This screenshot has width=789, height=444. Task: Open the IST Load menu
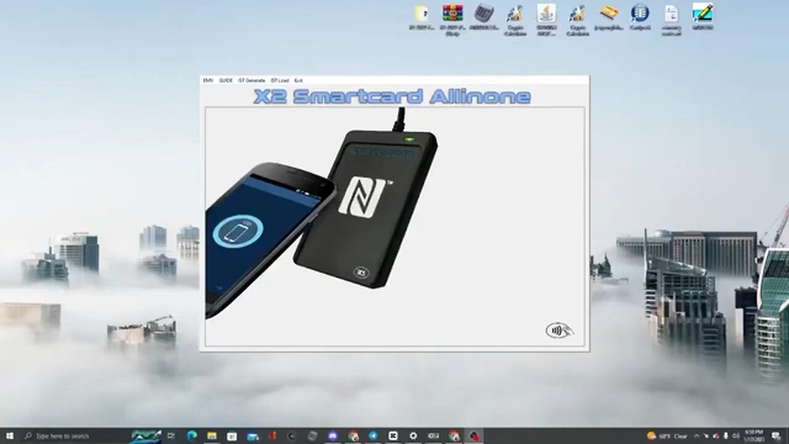(x=279, y=81)
